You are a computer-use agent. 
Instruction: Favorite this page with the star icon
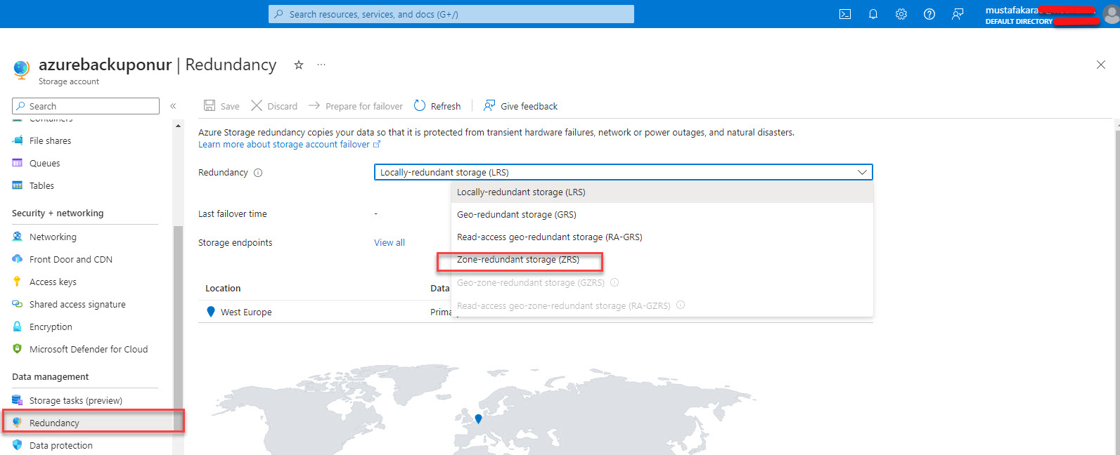pyautogui.click(x=299, y=65)
